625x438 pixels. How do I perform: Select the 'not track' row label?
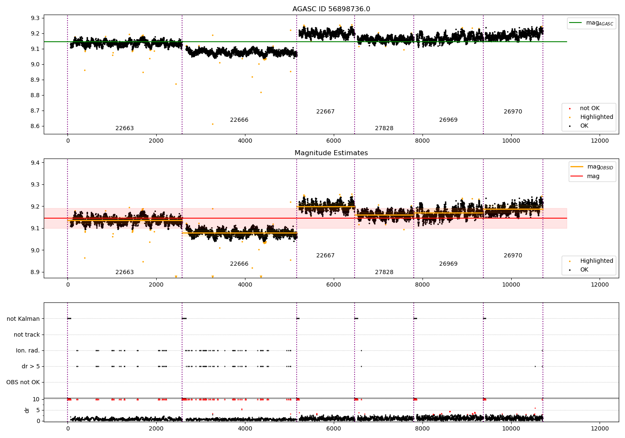27,335
